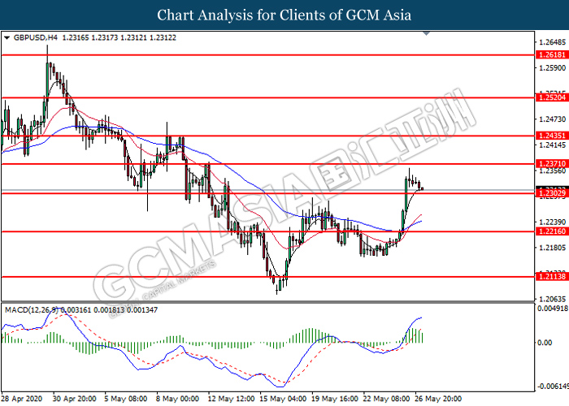Click the 1.20635 price axis value

(x=552, y=299)
